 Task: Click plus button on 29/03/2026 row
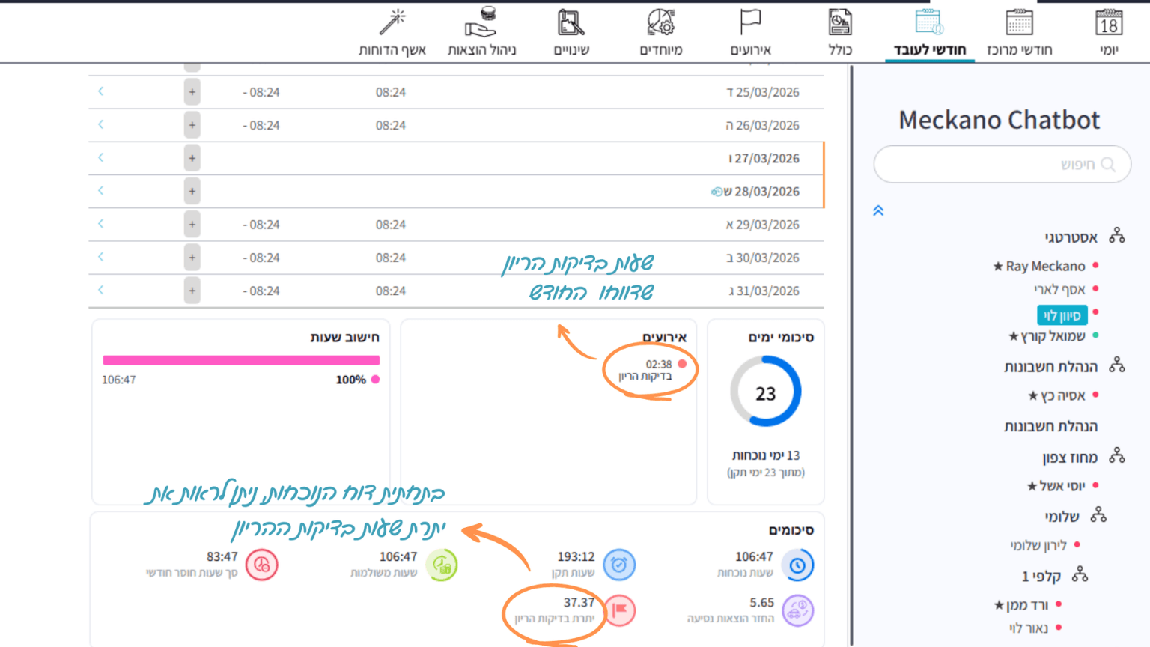[x=192, y=224]
